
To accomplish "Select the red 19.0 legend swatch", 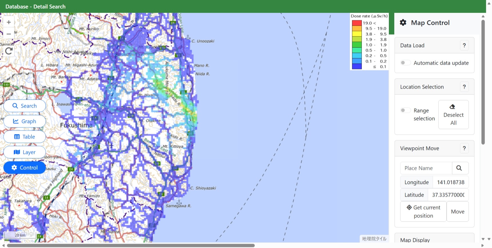I will click(357, 23).
